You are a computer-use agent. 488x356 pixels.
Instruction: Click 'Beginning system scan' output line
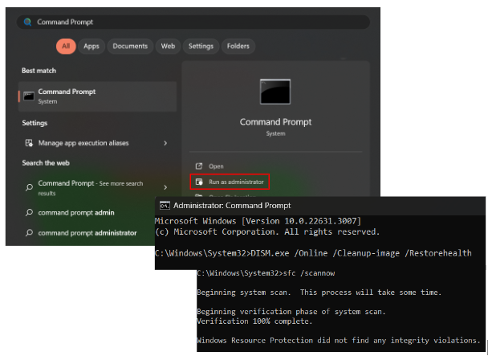[x=319, y=293]
